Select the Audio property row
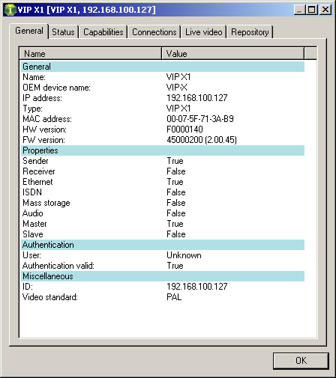The height and width of the screenshot is (378, 336). tap(163, 213)
